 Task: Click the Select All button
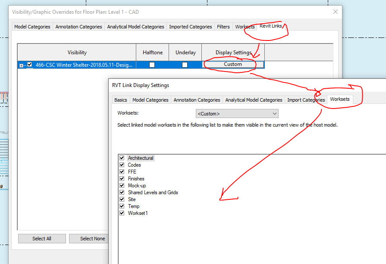tap(42, 239)
